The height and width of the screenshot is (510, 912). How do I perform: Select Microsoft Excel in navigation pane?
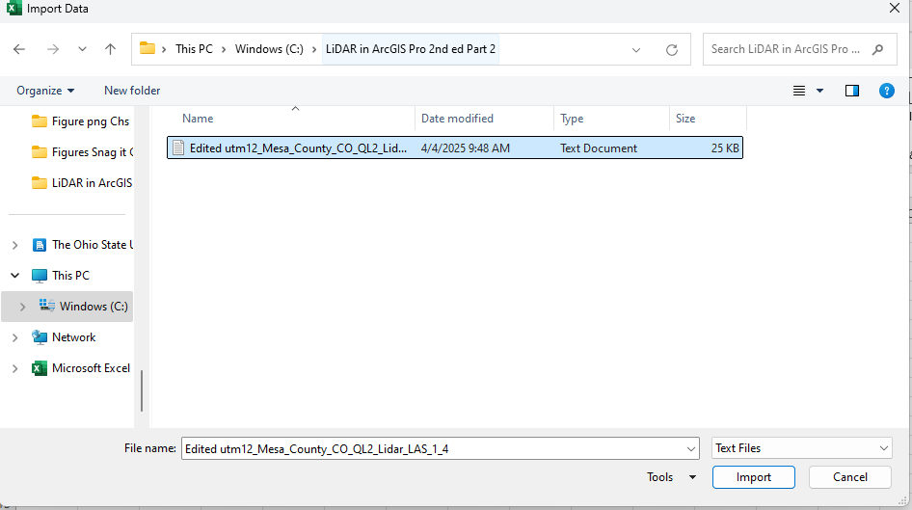[81, 368]
